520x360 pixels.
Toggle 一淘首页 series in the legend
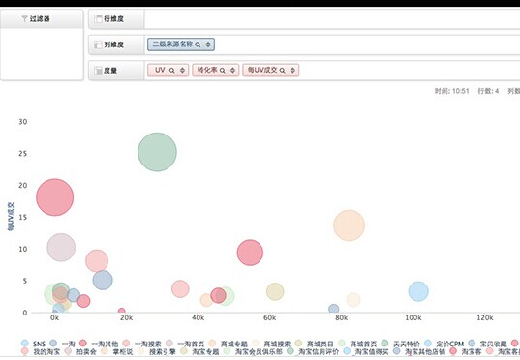(185, 344)
